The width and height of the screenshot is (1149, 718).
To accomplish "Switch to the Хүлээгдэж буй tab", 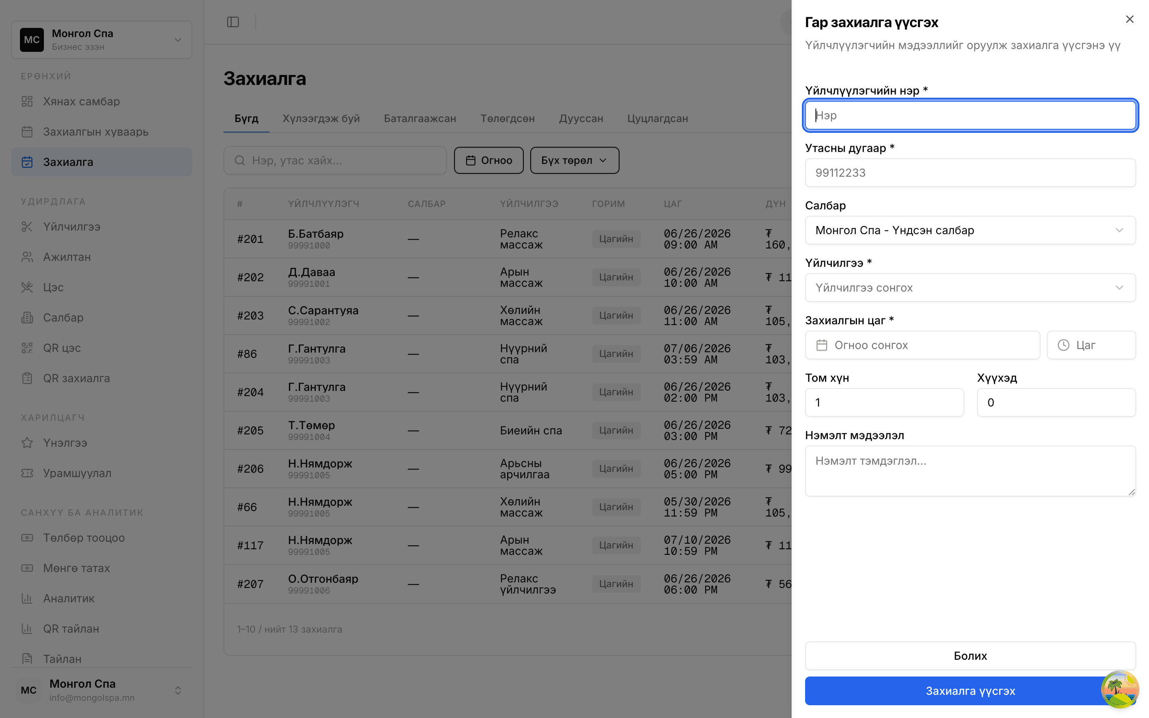I will (x=321, y=119).
